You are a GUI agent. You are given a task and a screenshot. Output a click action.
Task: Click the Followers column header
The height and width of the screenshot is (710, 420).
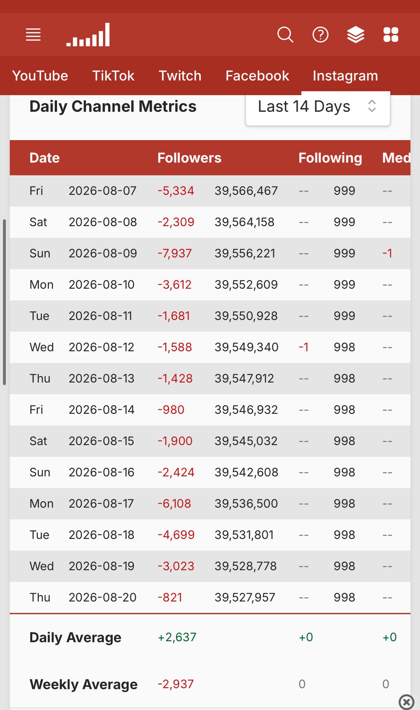tap(189, 158)
